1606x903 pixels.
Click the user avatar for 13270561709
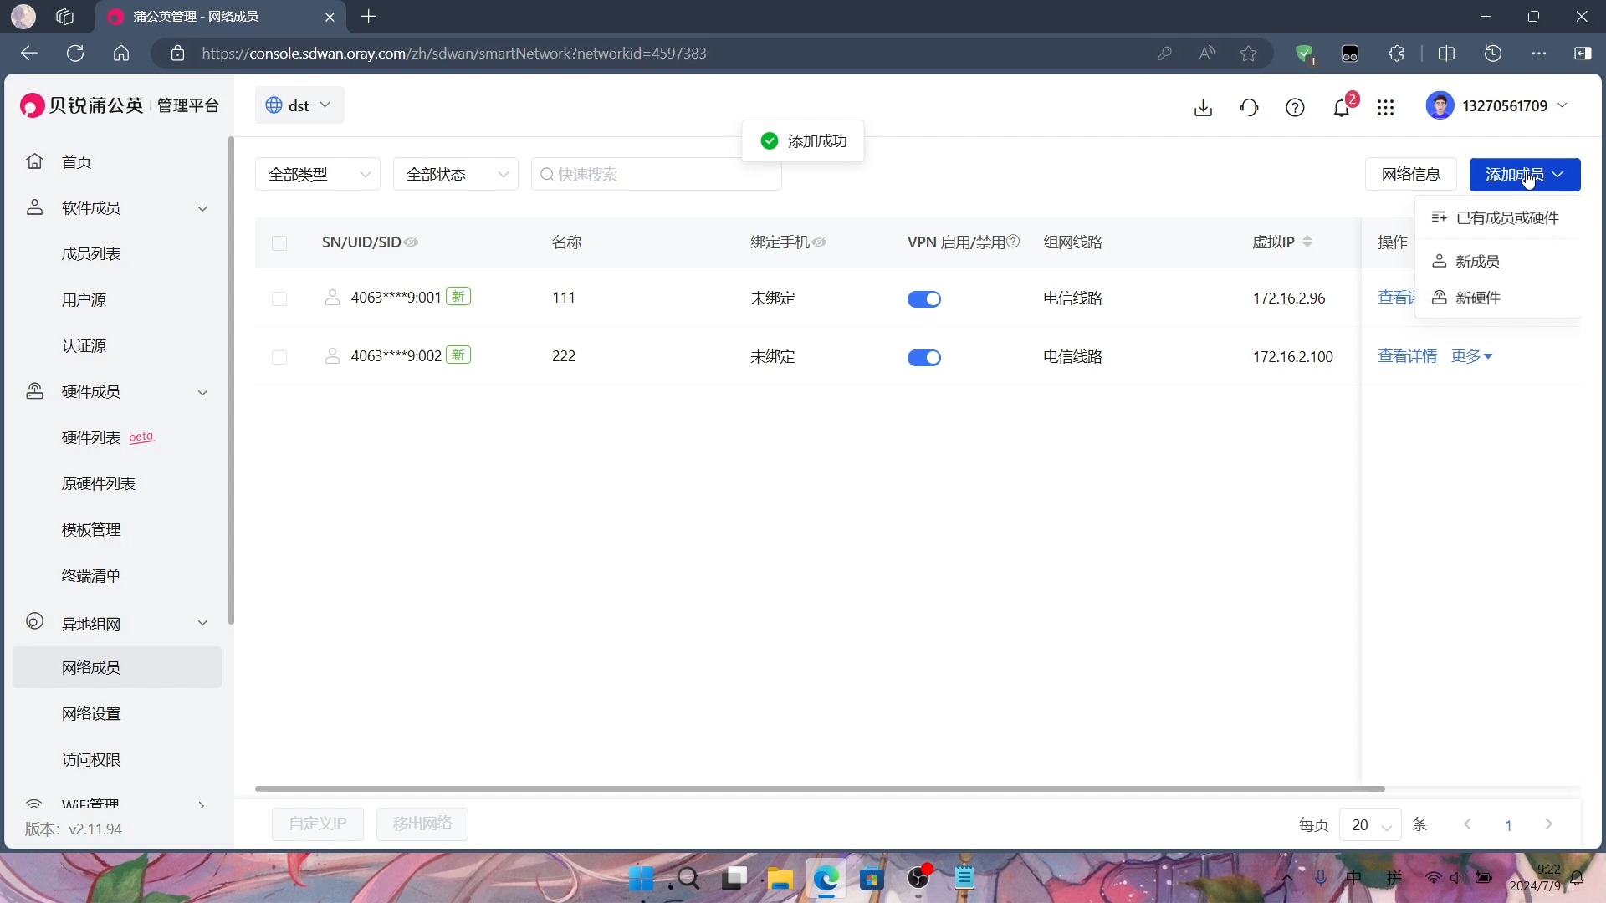[x=1440, y=105]
